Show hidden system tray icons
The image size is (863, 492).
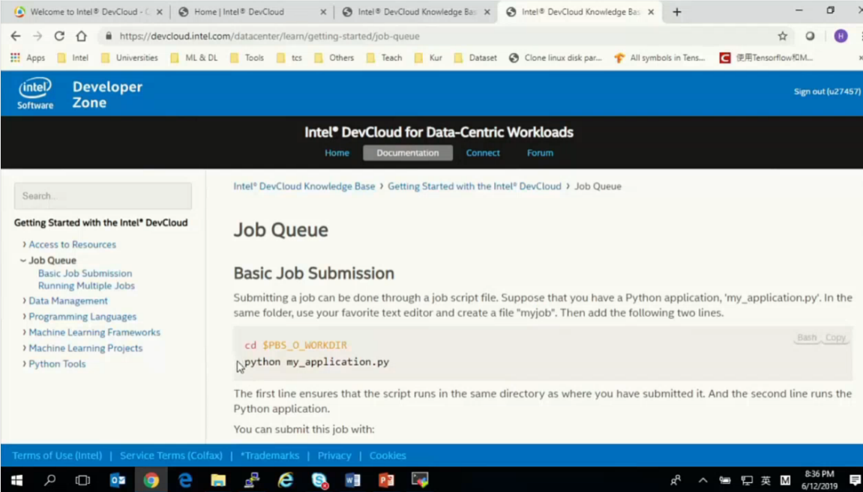coord(703,481)
